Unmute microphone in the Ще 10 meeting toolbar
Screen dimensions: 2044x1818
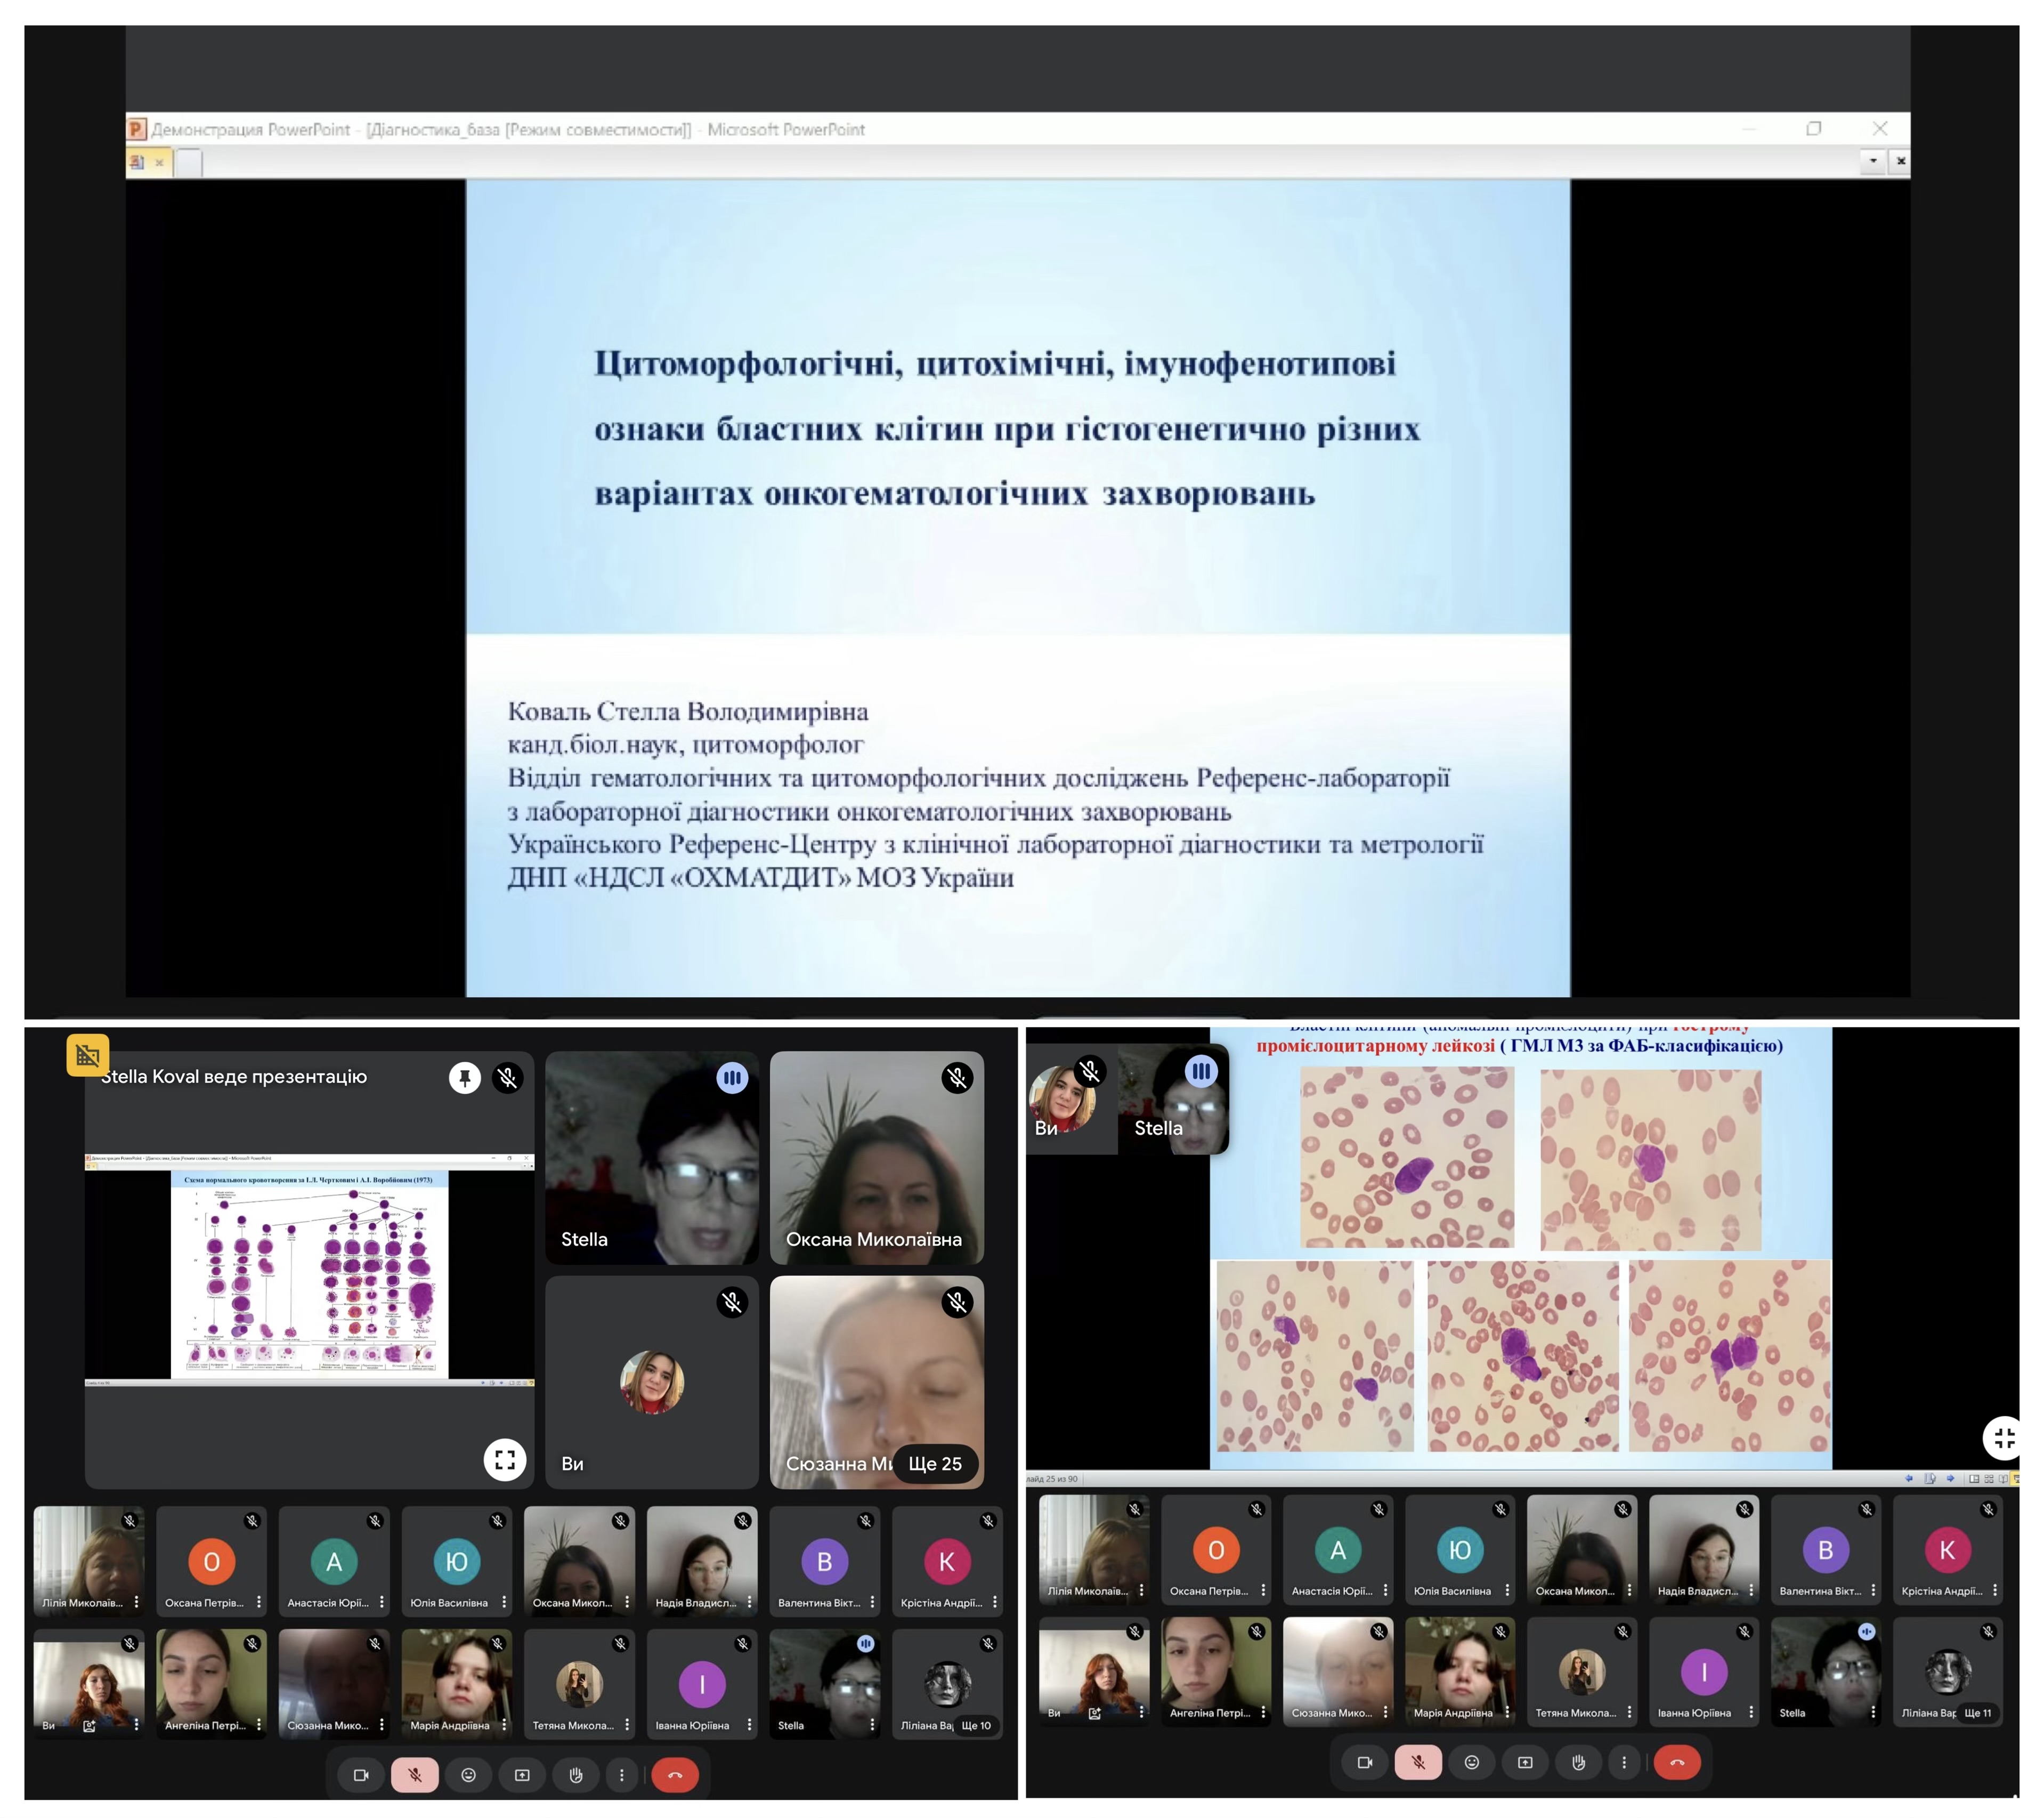415,1775
